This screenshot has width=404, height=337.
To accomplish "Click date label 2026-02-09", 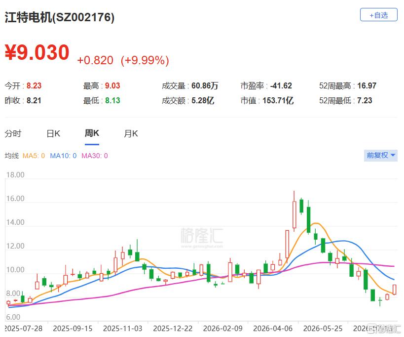I will pyautogui.click(x=222, y=329).
